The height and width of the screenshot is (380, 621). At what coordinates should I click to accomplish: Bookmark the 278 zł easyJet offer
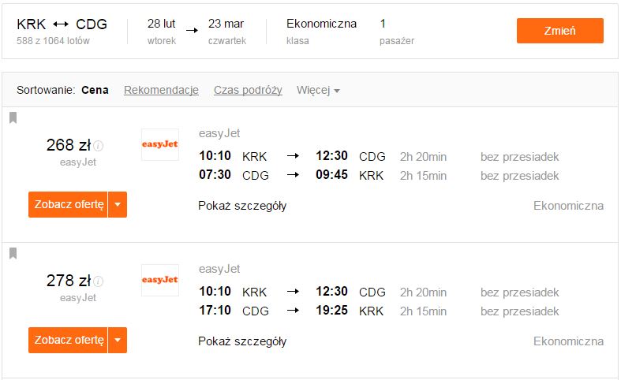tap(13, 253)
